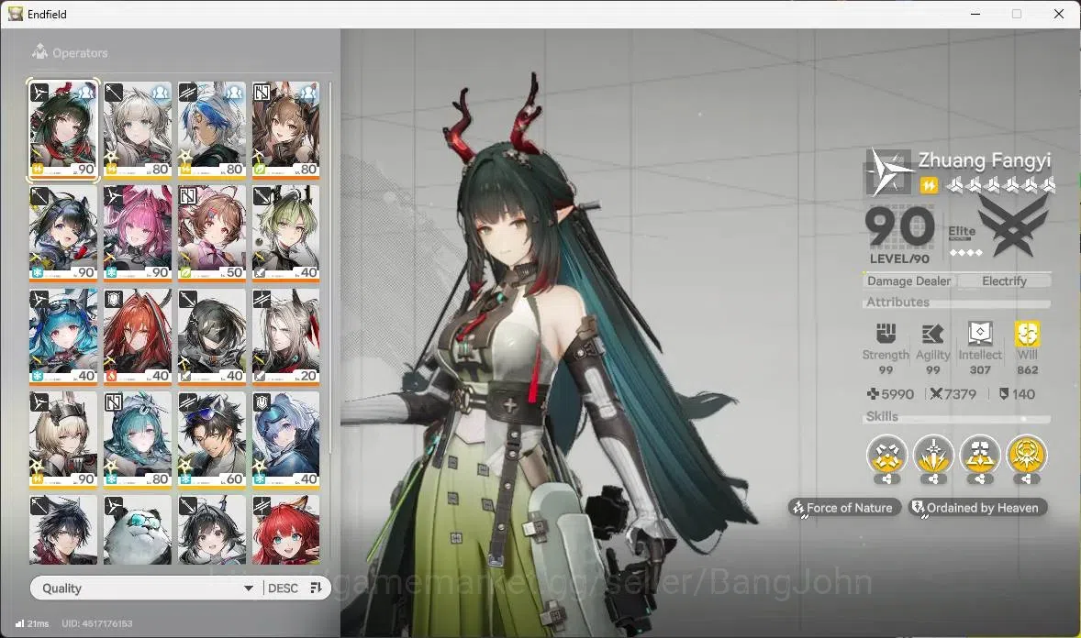Click the yellow electric element badge beside the stars
1081x638 pixels.
tap(929, 185)
